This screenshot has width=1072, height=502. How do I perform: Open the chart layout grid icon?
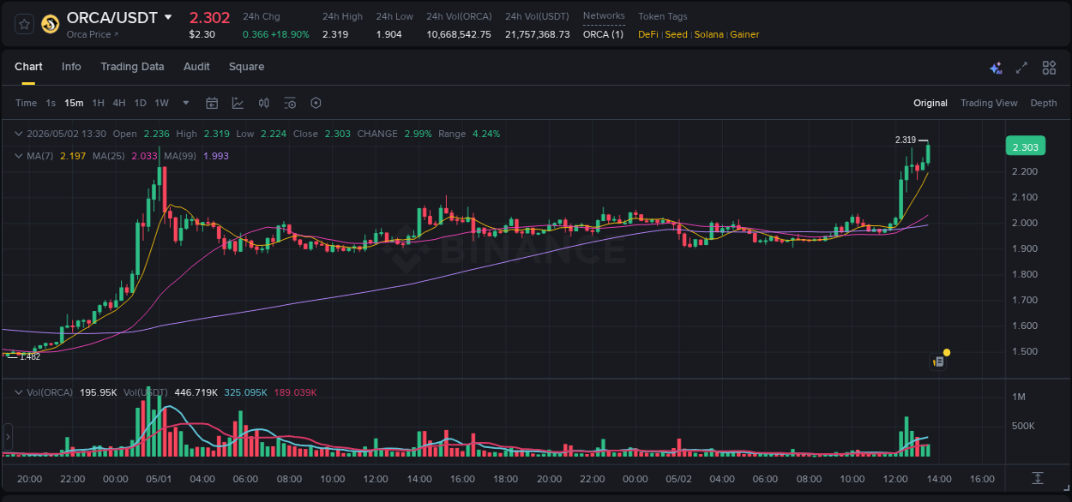pos(1049,68)
